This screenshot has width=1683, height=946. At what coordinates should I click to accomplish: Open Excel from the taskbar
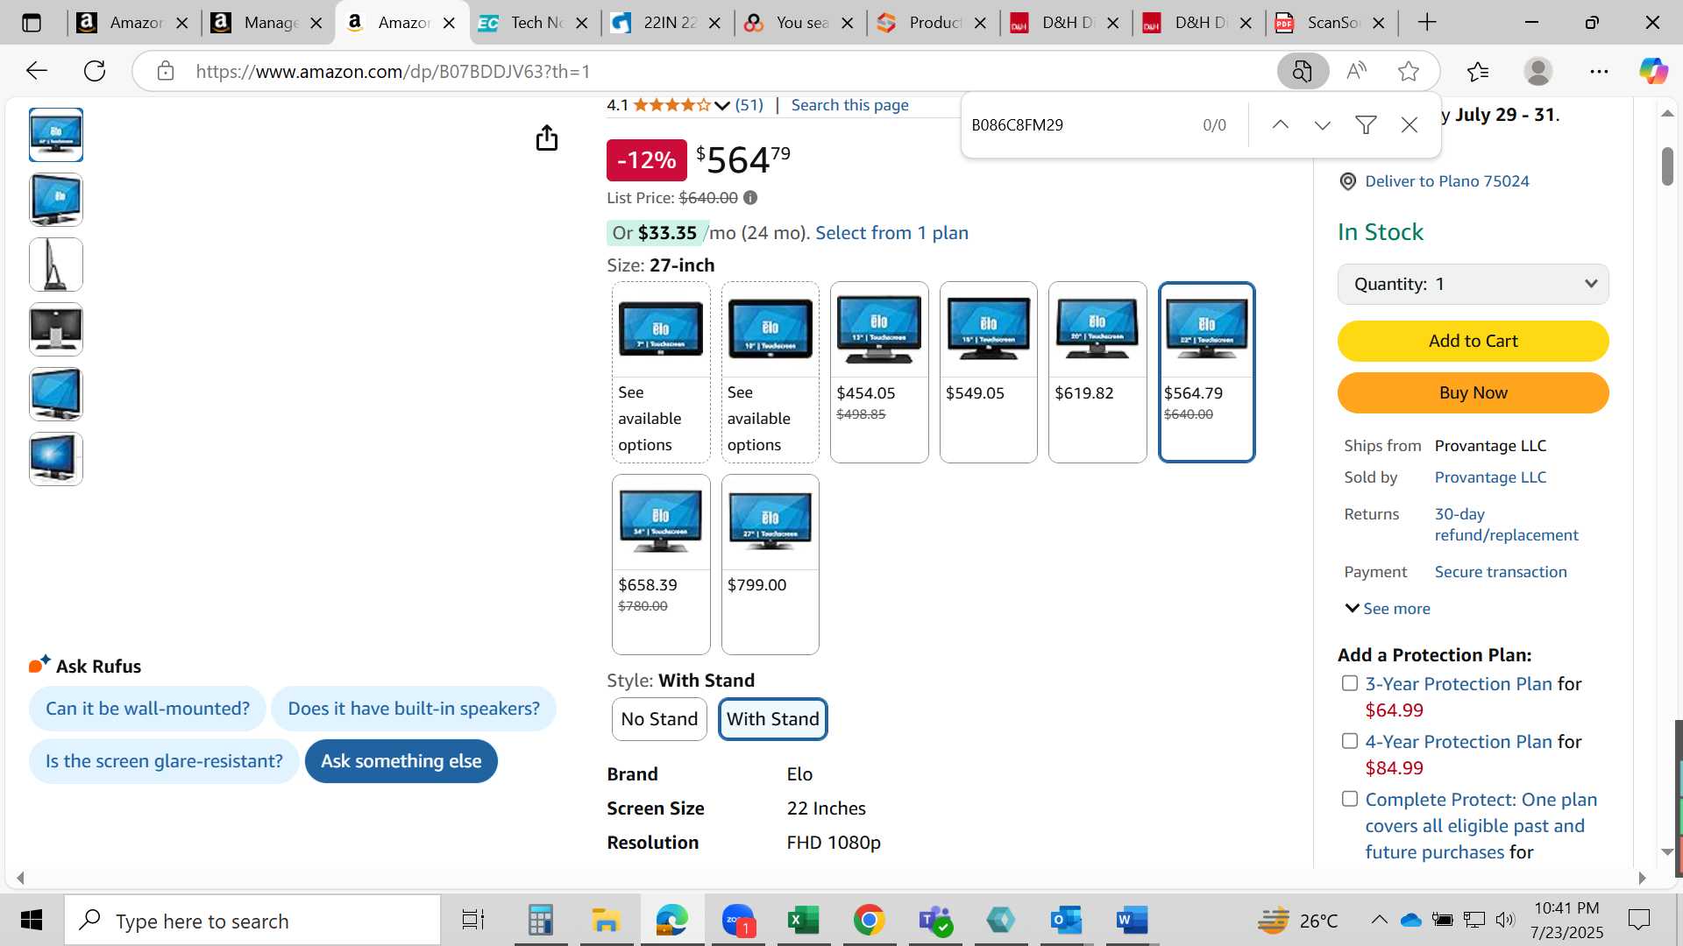[802, 921]
